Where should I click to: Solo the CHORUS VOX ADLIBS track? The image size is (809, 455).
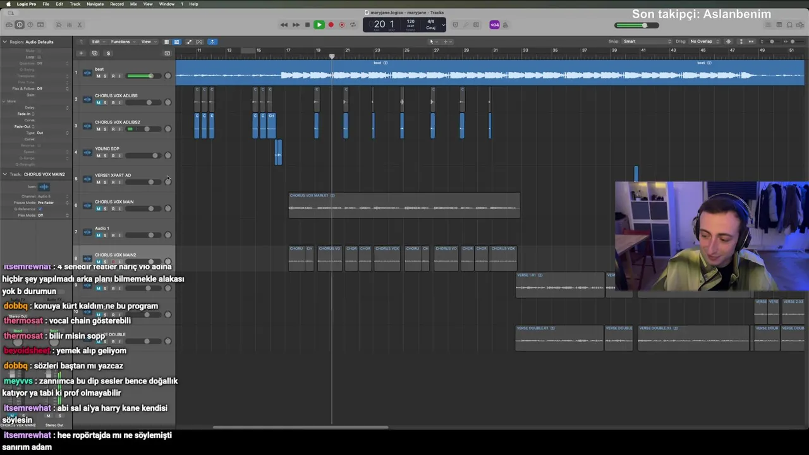105,102
